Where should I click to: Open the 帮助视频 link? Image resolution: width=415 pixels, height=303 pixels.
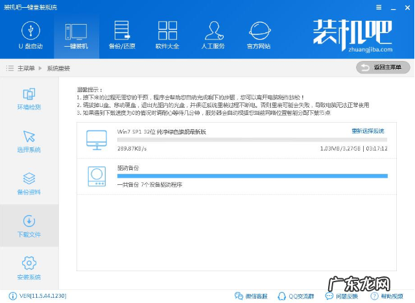(x=386, y=296)
